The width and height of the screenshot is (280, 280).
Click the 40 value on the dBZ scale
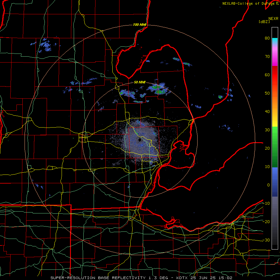(267, 112)
